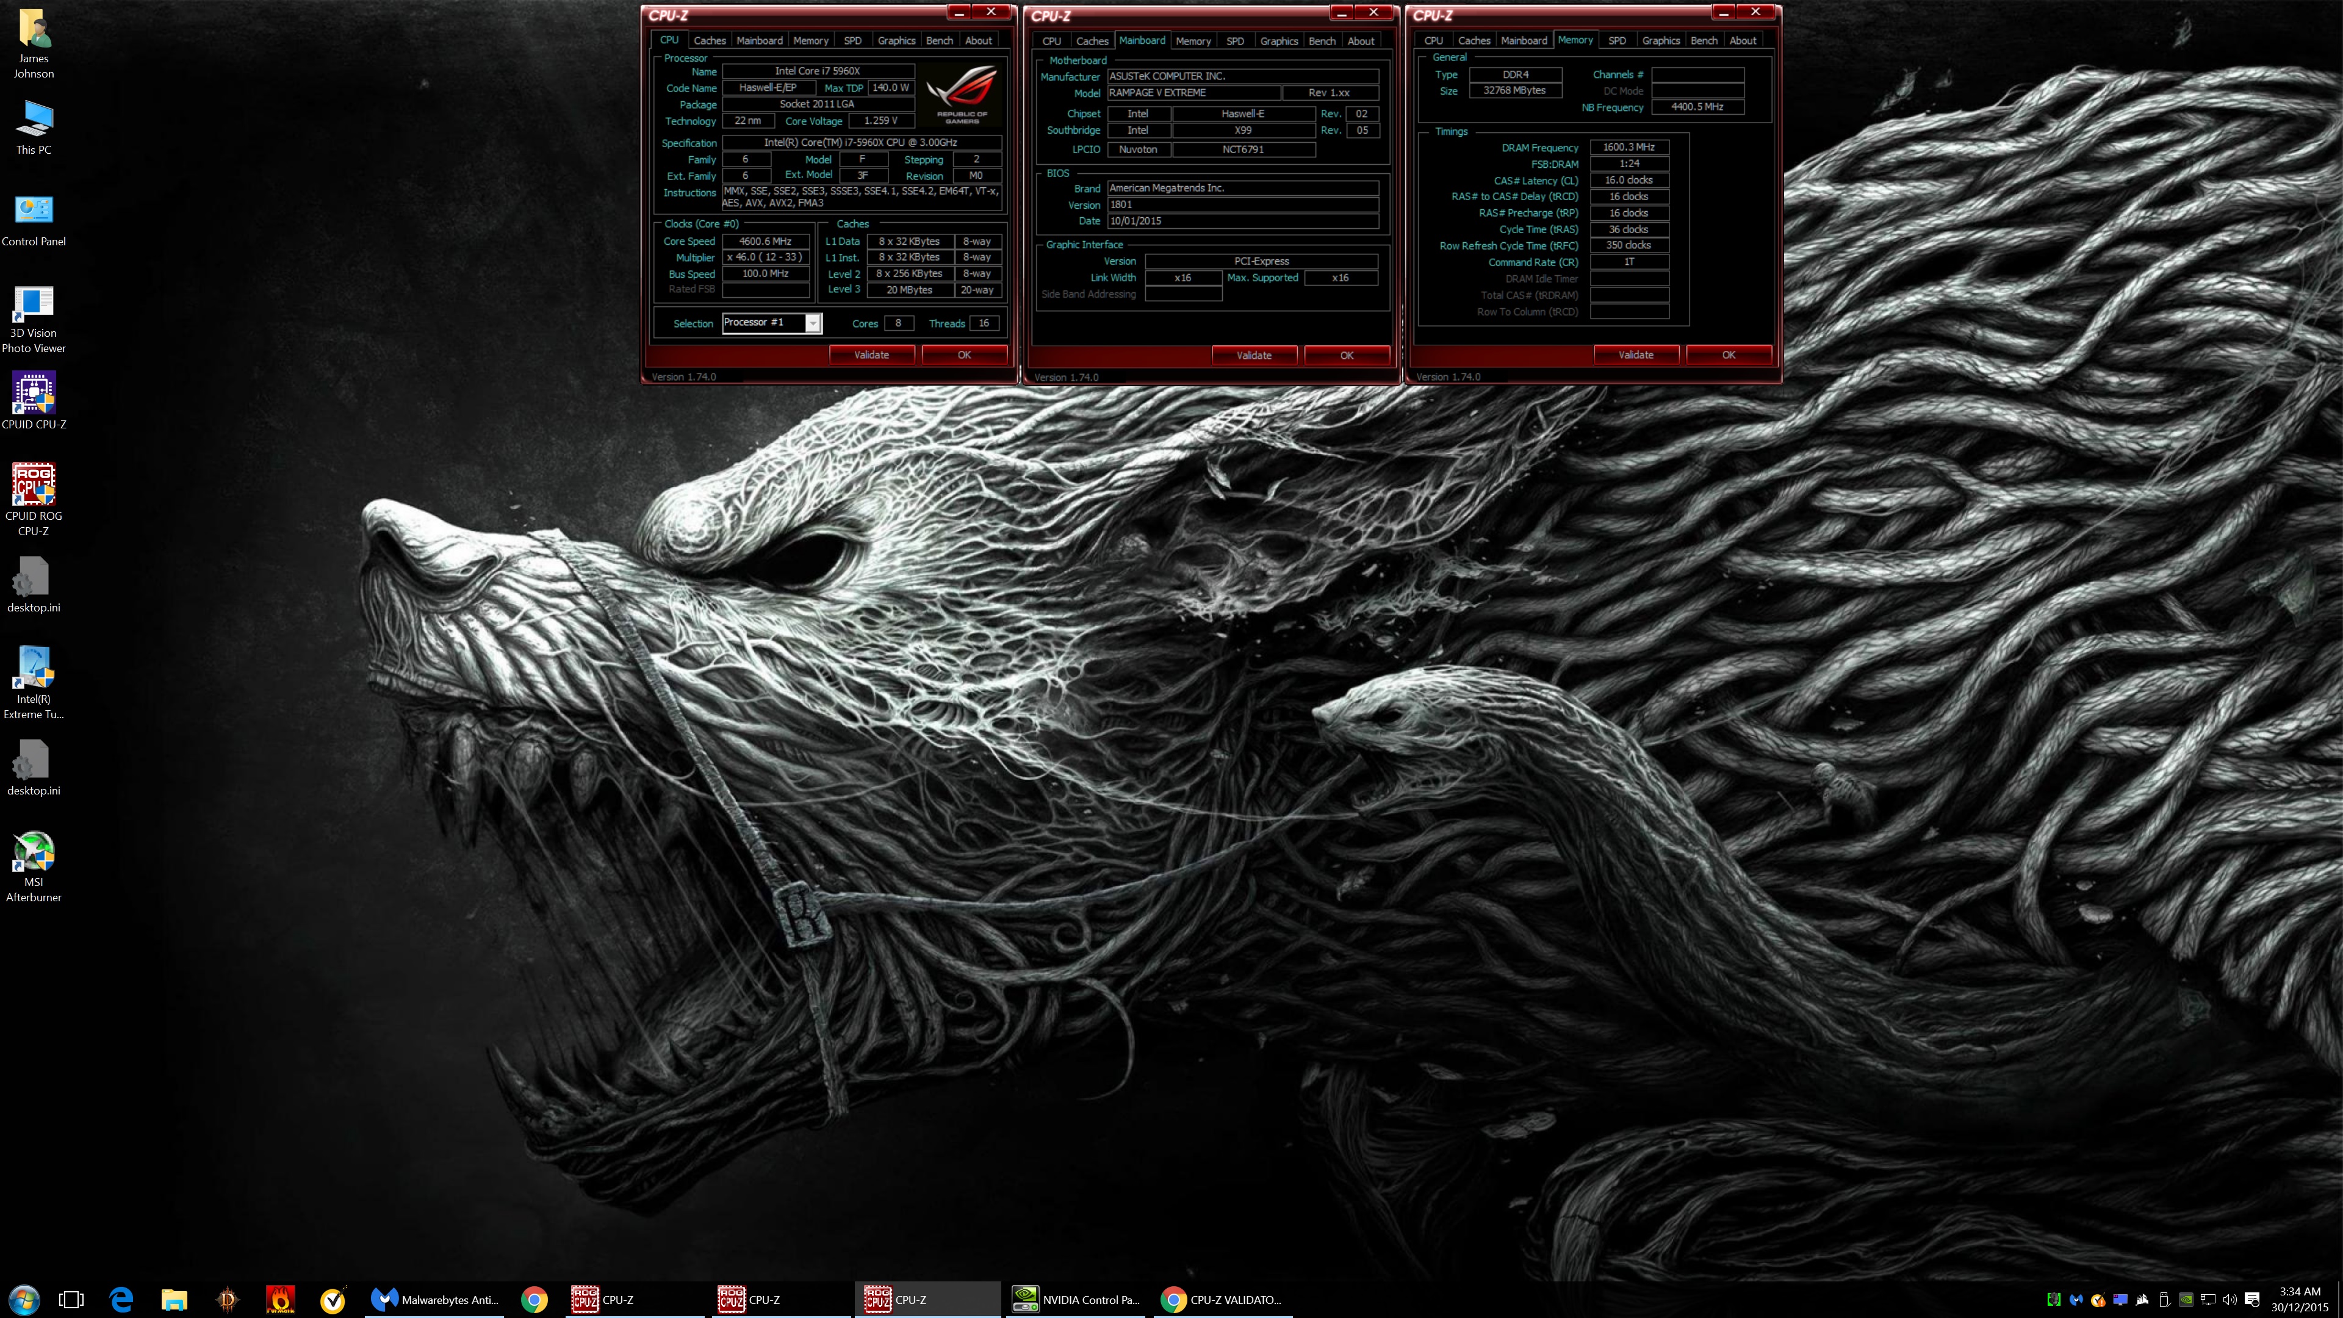Image resolution: width=2343 pixels, height=1318 pixels.
Task: Click OK in the Memory window
Action: tap(1728, 355)
